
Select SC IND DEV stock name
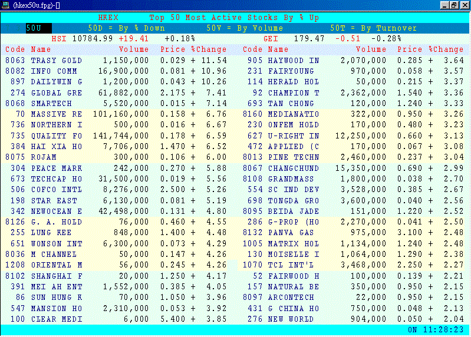pyautogui.click(x=294, y=190)
